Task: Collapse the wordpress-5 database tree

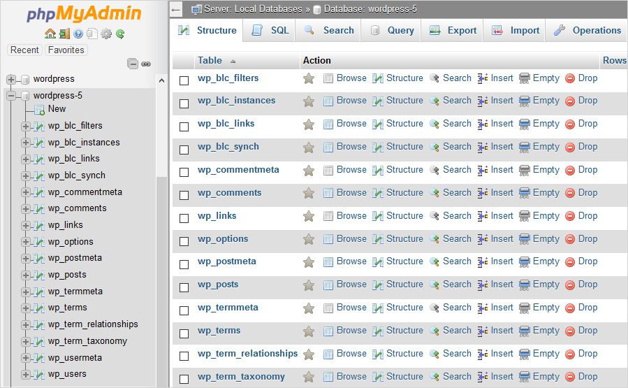Action: [11, 96]
